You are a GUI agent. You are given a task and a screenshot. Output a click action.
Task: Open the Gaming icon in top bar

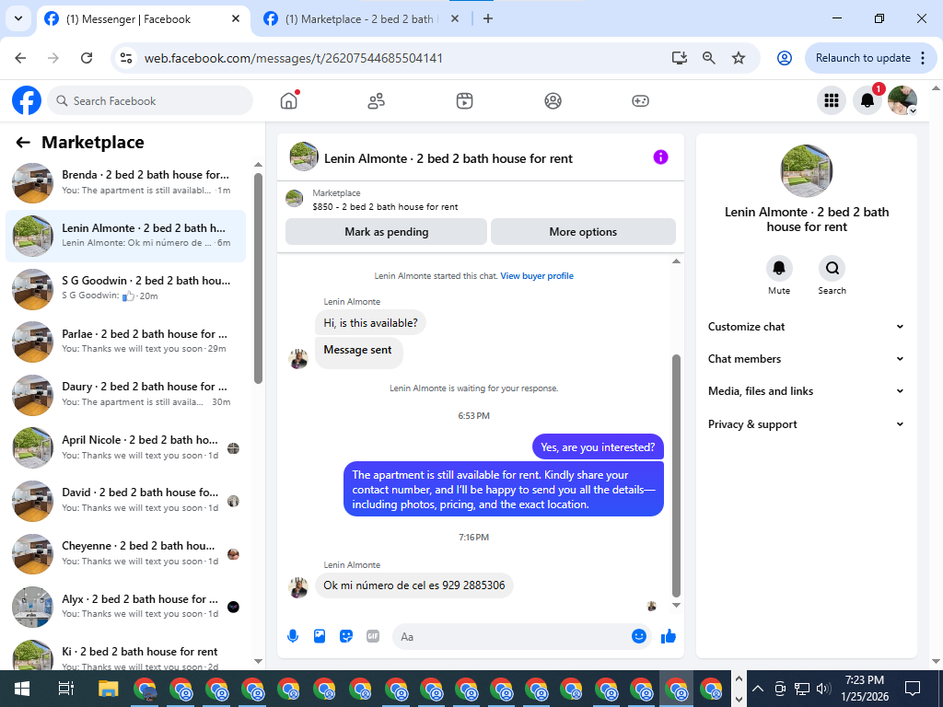(x=640, y=101)
